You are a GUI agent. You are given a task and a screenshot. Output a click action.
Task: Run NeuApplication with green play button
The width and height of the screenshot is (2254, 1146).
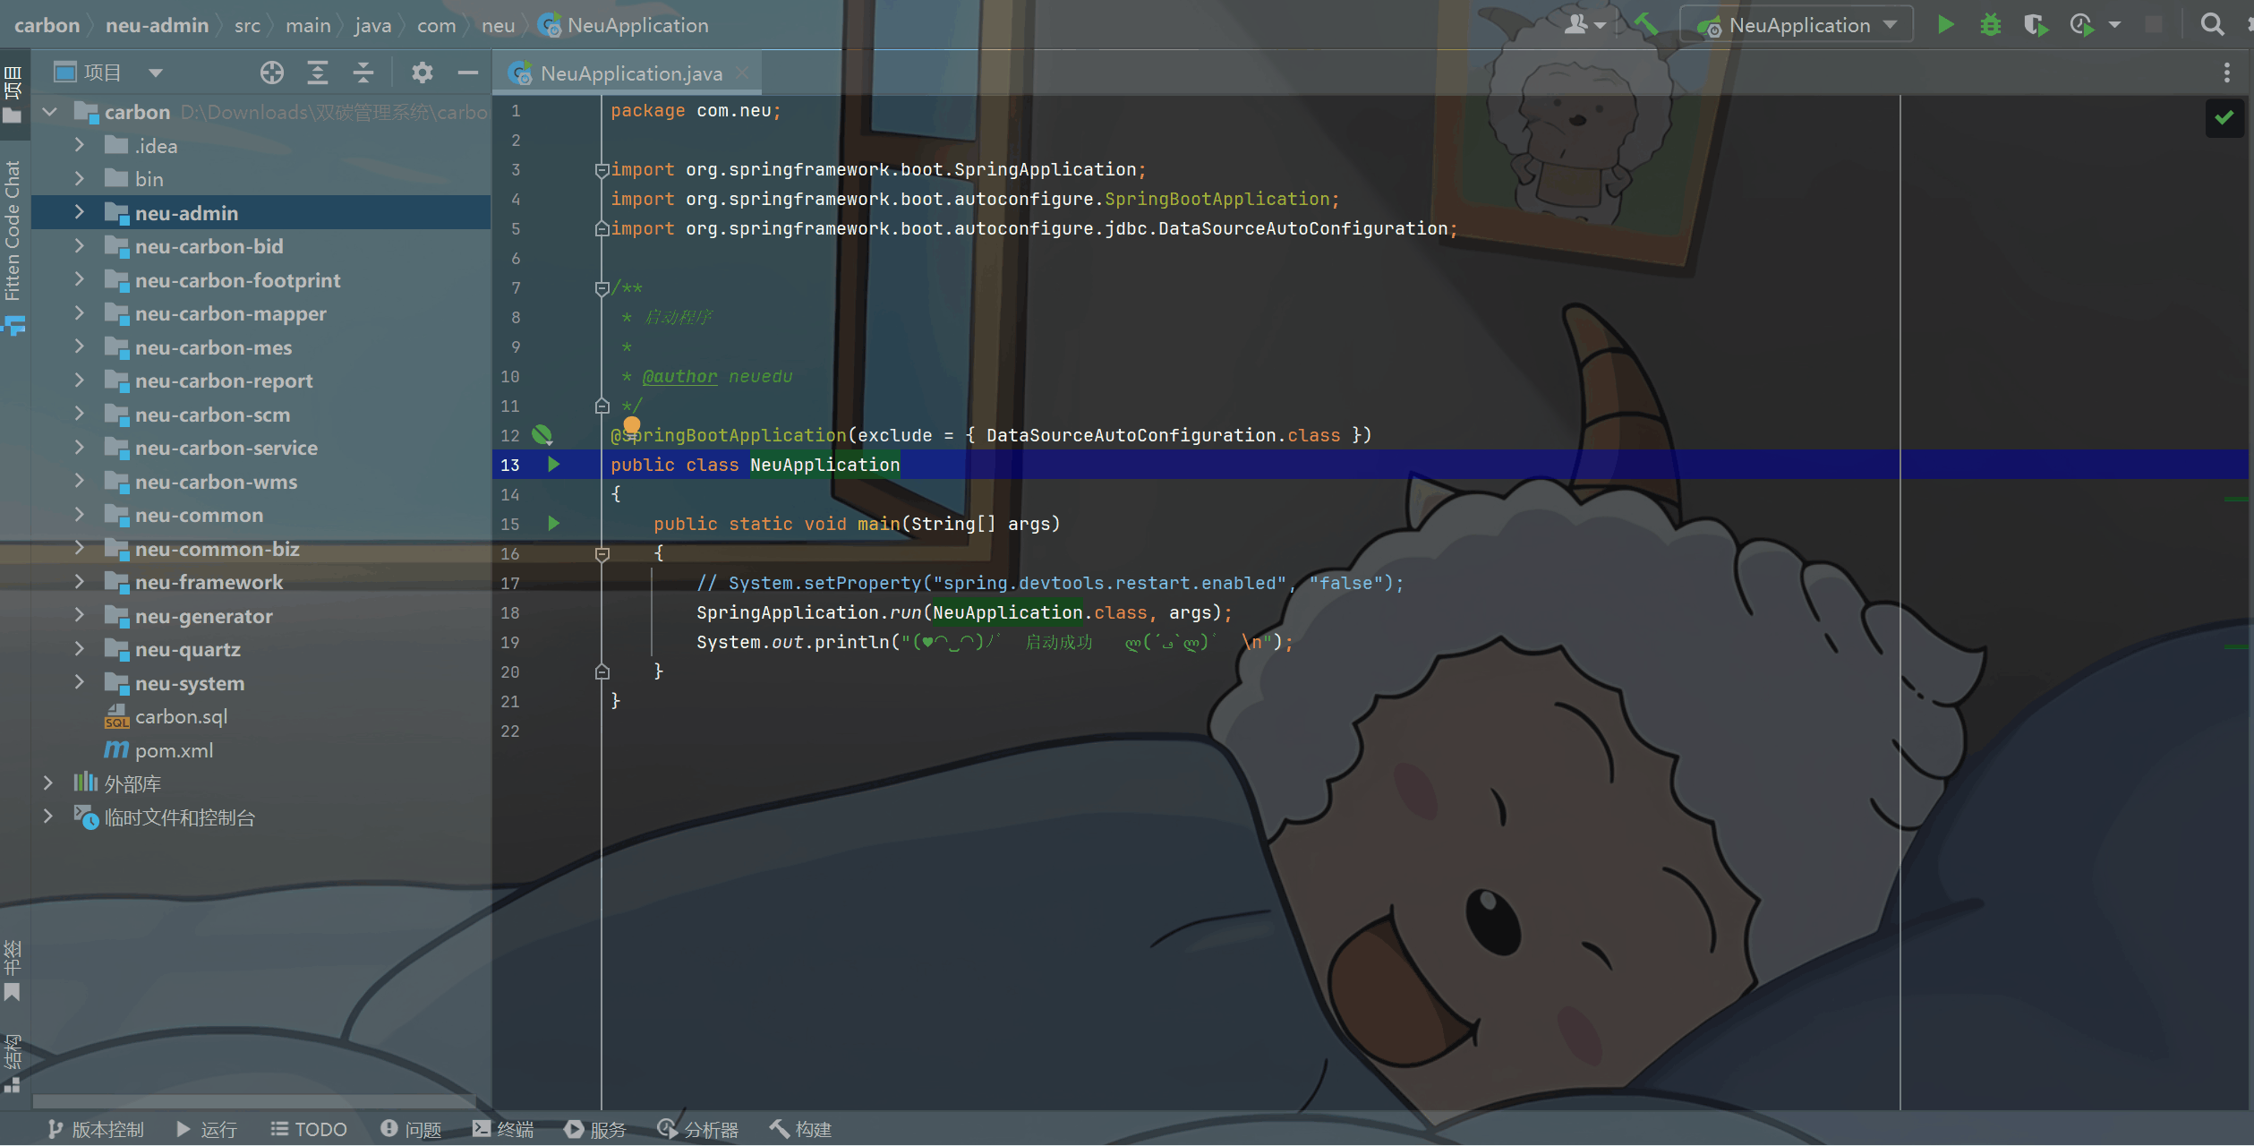point(1944,25)
